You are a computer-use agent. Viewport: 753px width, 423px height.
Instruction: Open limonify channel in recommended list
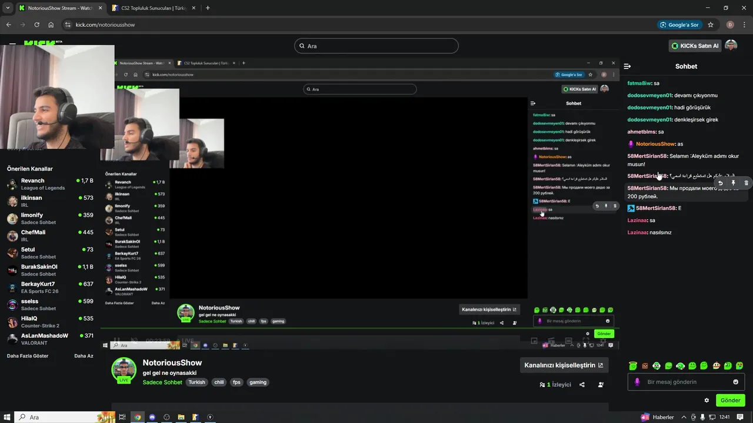(x=50, y=219)
